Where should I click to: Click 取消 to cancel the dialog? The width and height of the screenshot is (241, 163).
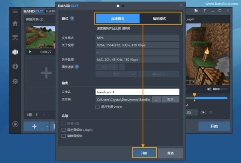(x=170, y=153)
